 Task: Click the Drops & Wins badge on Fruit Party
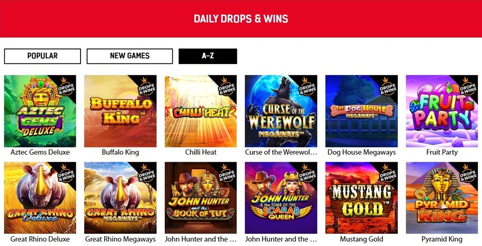[467, 87]
